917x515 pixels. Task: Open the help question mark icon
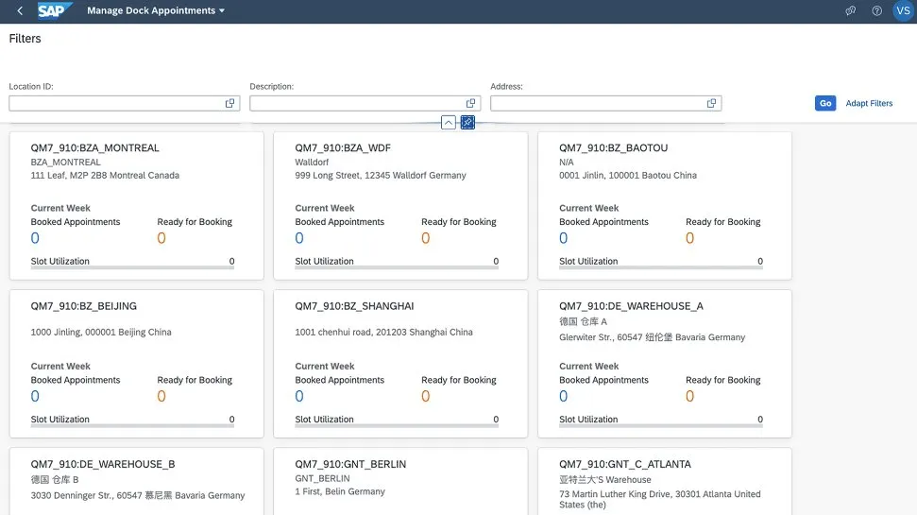coord(876,10)
